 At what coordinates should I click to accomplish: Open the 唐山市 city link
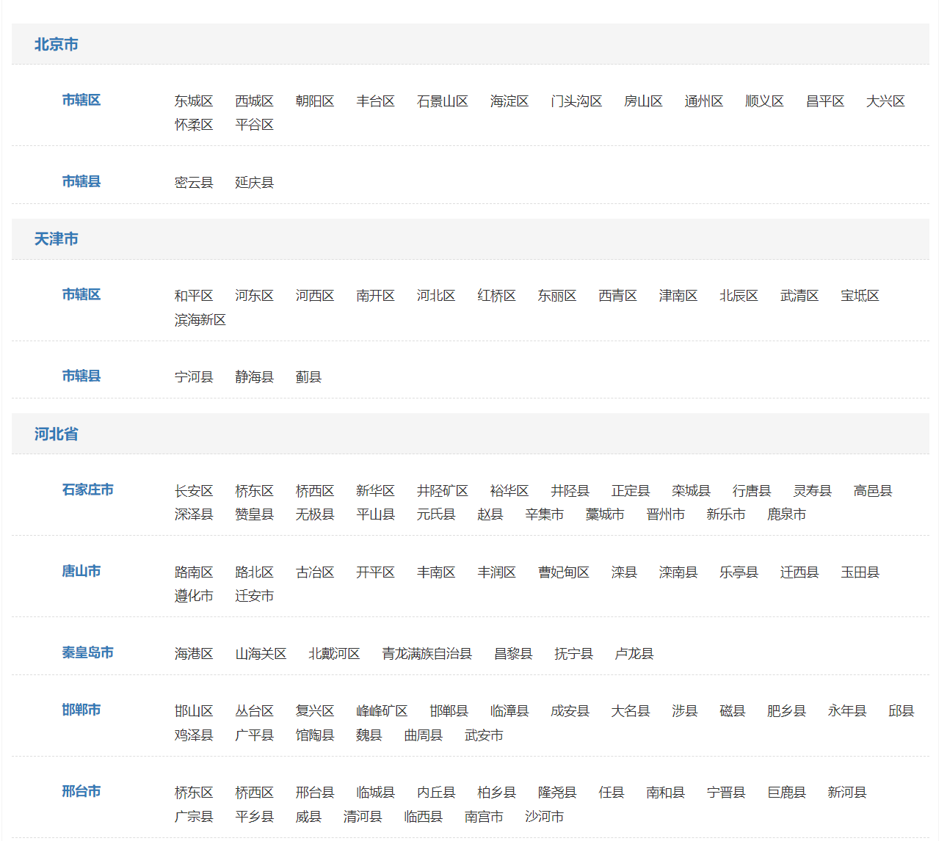(81, 571)
